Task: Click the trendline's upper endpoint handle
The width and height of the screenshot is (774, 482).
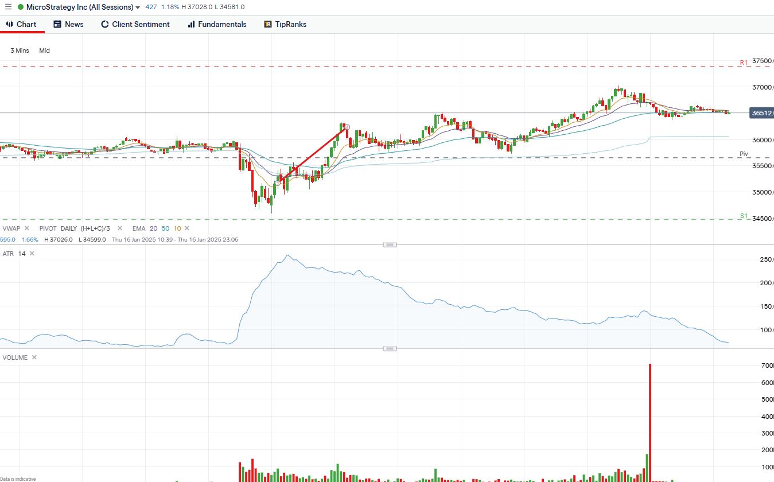Action: [347, 127]
